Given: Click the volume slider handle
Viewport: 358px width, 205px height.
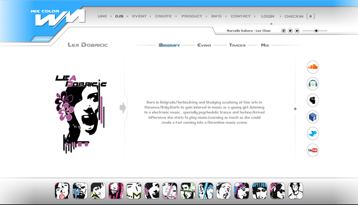Looking at the screenshot, I should (316, 31).
